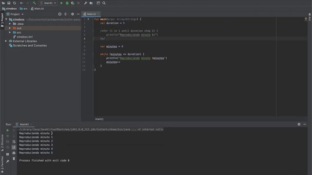Click the 'val duration = 5' code line
The width and height of the screenshot is (312, 175).
click(x=112, y=23)
